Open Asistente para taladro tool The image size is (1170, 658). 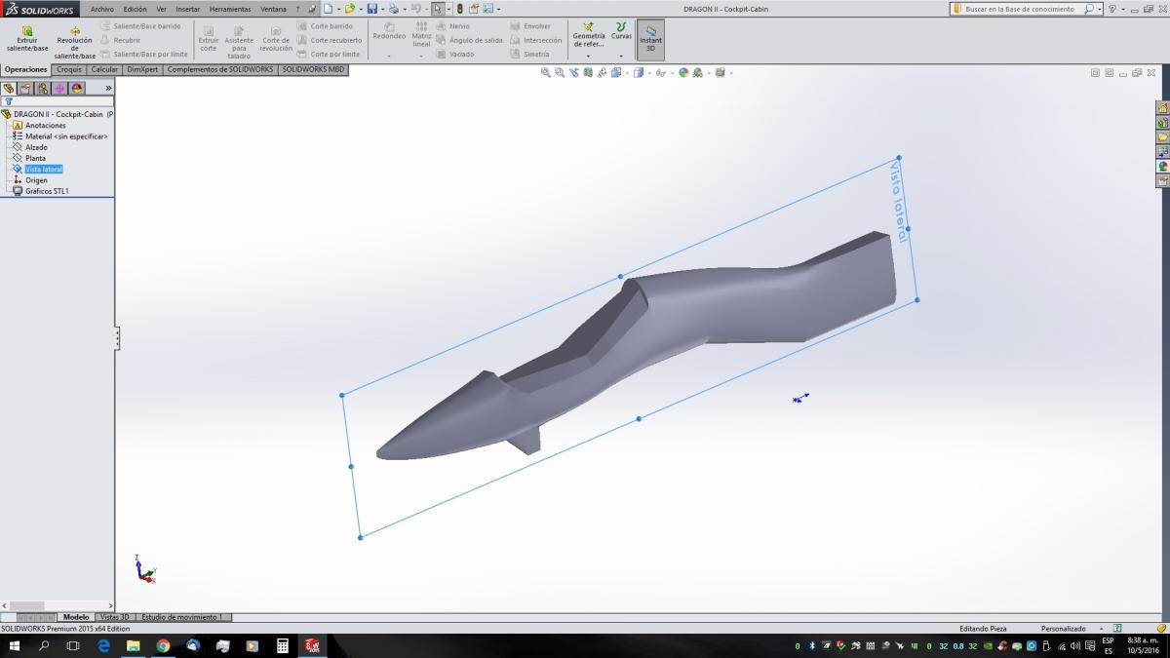[x=239, y=43]
